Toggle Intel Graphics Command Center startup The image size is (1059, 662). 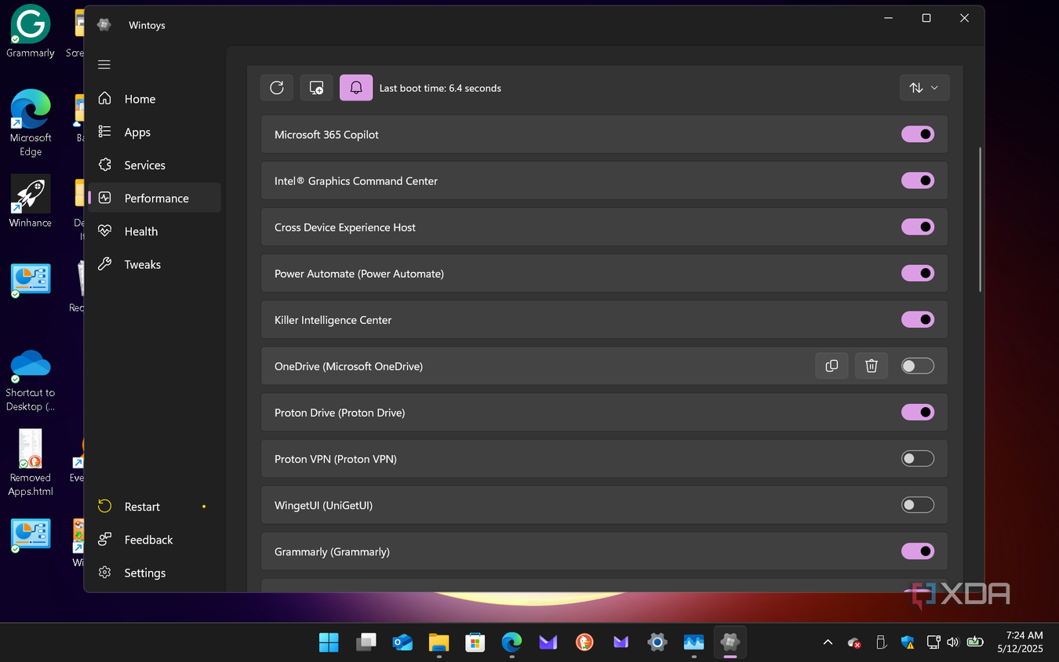click(x=918, y=180)
